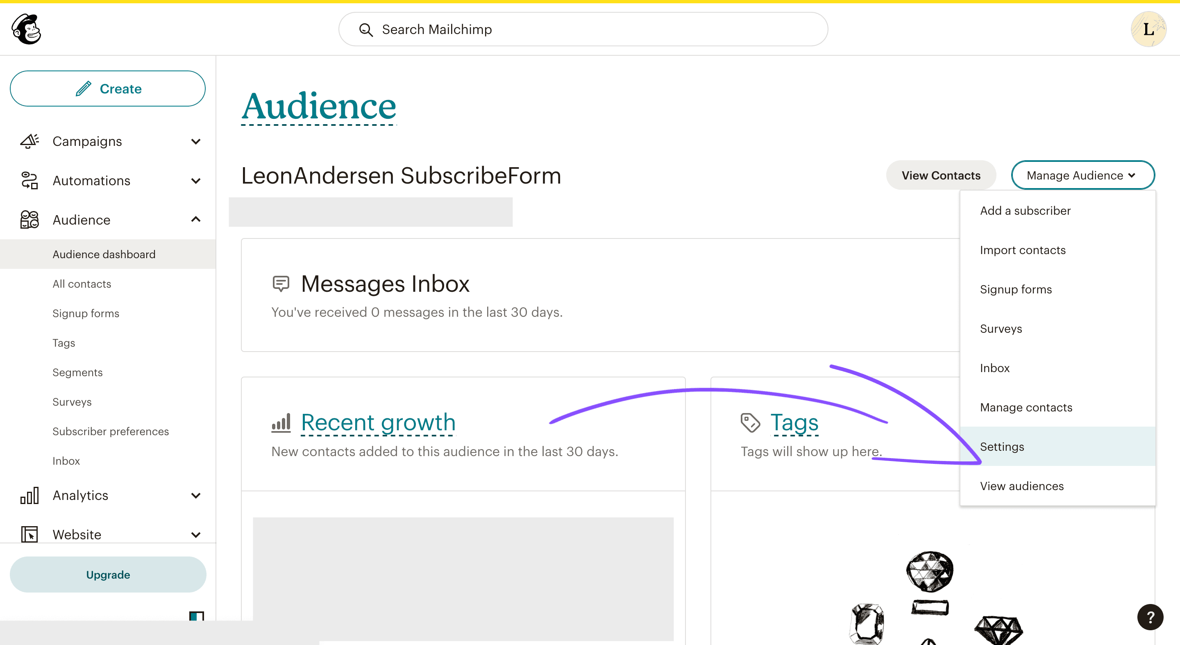Select Signup forms from Manage Audience menu
Screen dimensions: 1180x645
[1017, 289]
